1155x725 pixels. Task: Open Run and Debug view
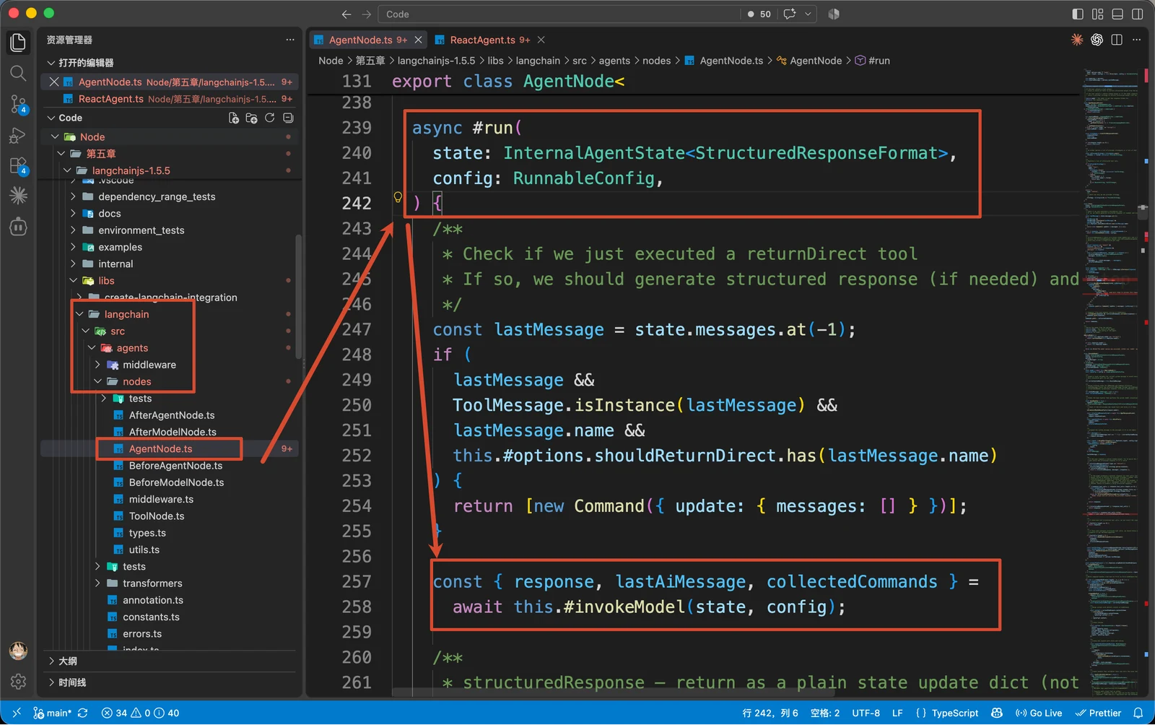18,135
